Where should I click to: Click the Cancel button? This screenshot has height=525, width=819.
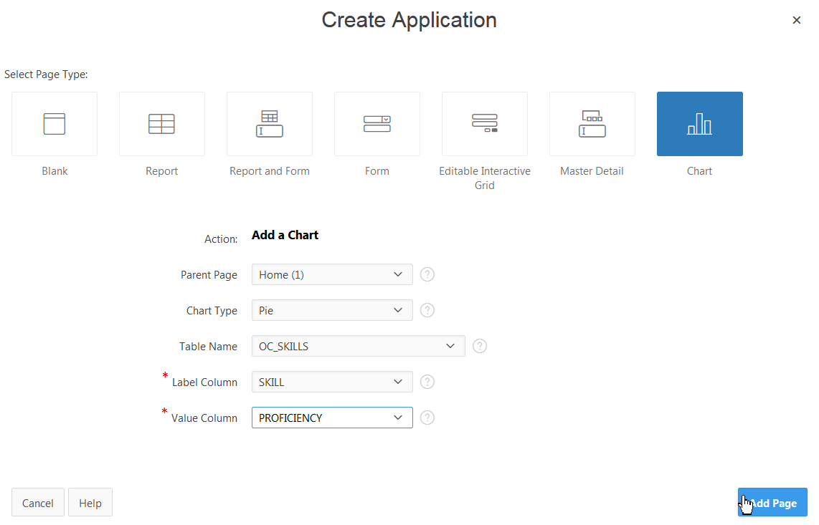coord(37,502)
